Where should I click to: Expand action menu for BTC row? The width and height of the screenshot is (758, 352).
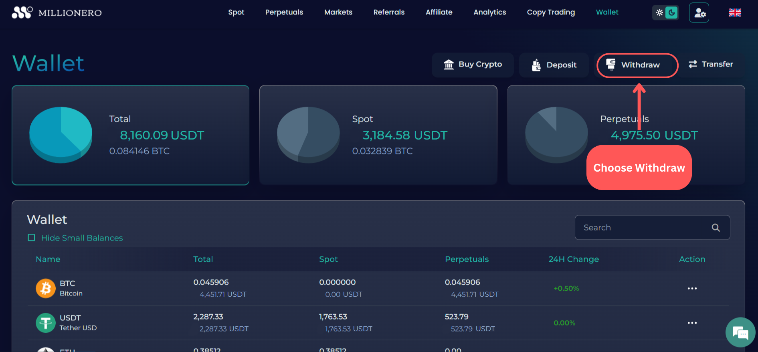pyautogui.click(x=692, y=288)
